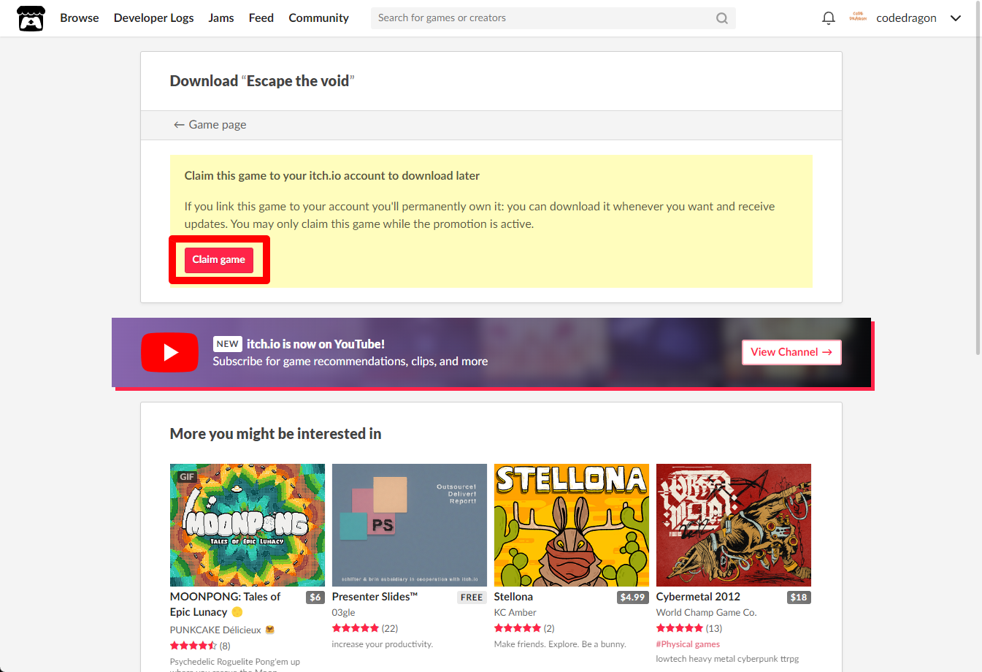Visit KC Amber creator page
982x672 pixels.
coord(515,613)
